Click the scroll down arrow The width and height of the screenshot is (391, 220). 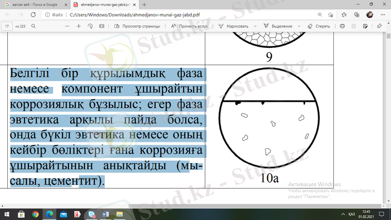pyautogui.click(x=388, y=201)
